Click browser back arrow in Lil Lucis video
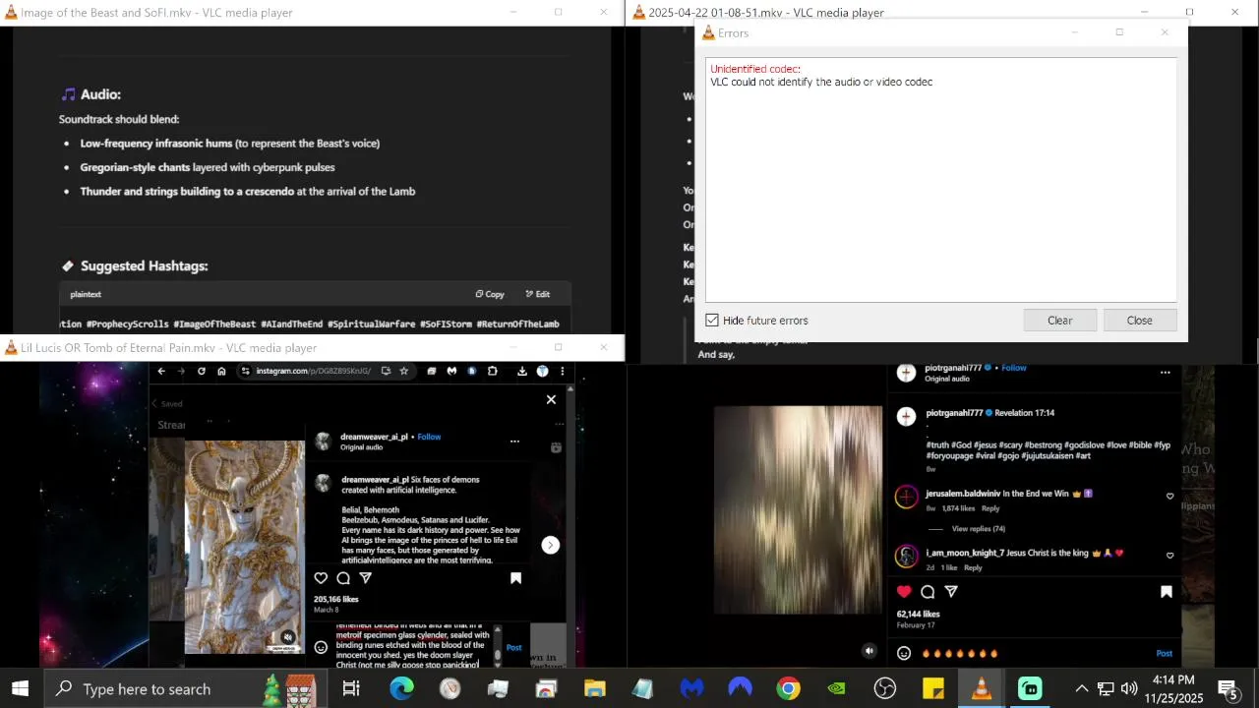Image resolution: width=1259 pixels, height=708 pixels. [161, 371]
